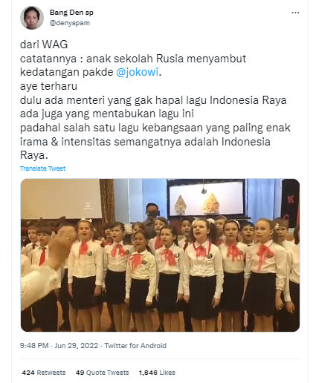View the 1,846 Likes list
The image size is (313, 383).
point(157,373)
